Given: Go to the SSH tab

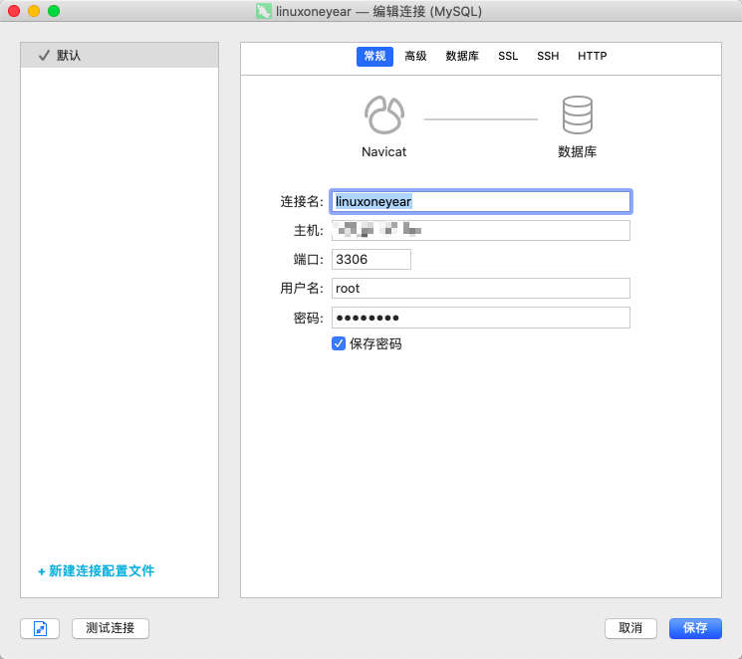Looking at the screenshot, I should click(548, 57).
